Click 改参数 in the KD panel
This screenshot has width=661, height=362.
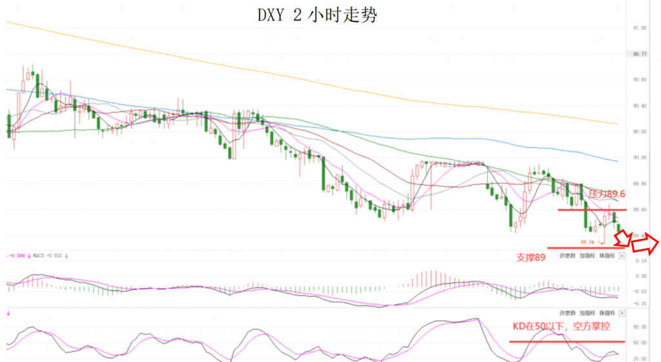tap(567, 313)
